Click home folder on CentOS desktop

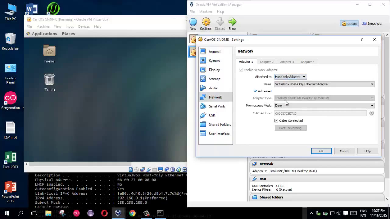coord(49,54)
